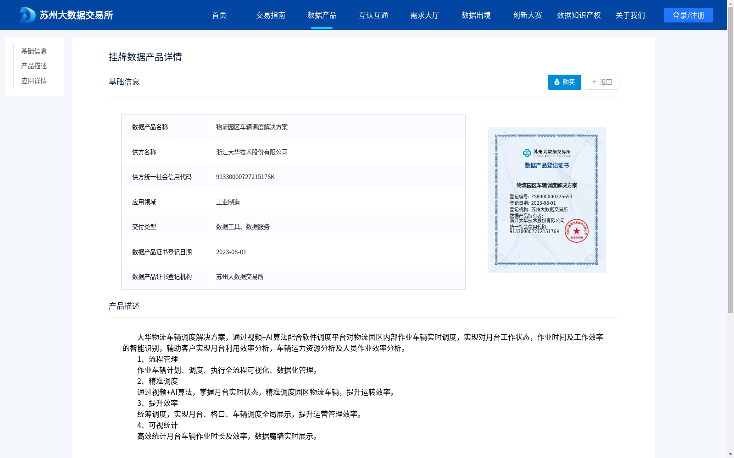
Task: Click the 苏州大数据交易所 site title
Action: click(x=76, y=15)
